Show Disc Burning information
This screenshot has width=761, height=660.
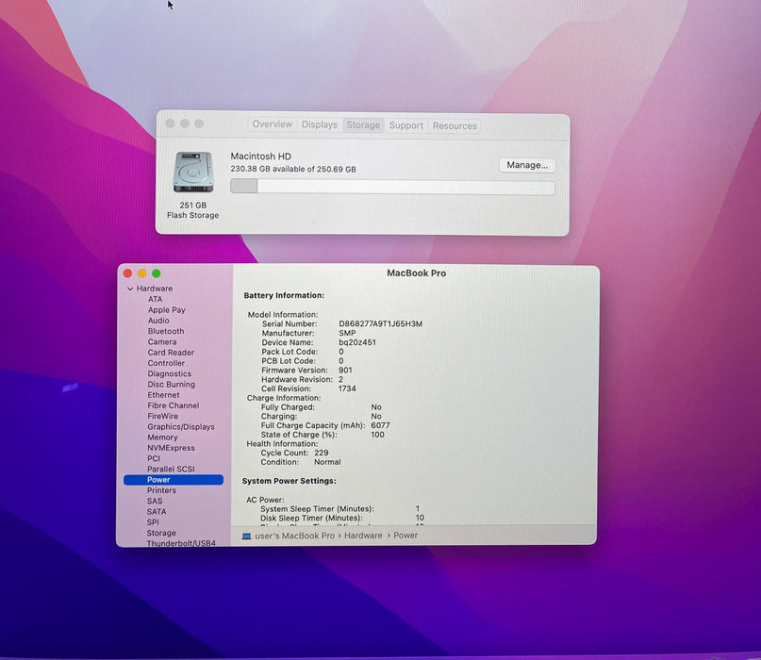coord(172,385)
